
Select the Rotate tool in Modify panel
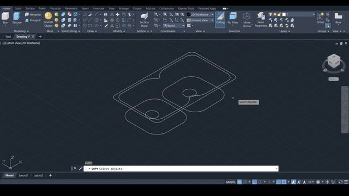(x=118, y=20)
